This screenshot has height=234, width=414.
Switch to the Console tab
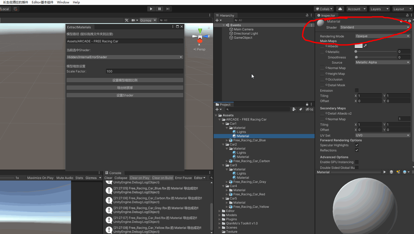pos(113,173)
